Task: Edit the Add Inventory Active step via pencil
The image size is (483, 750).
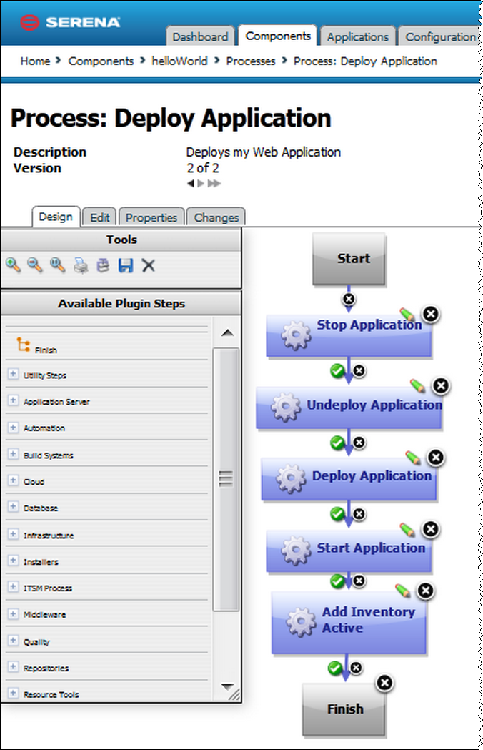Action: 403,591
